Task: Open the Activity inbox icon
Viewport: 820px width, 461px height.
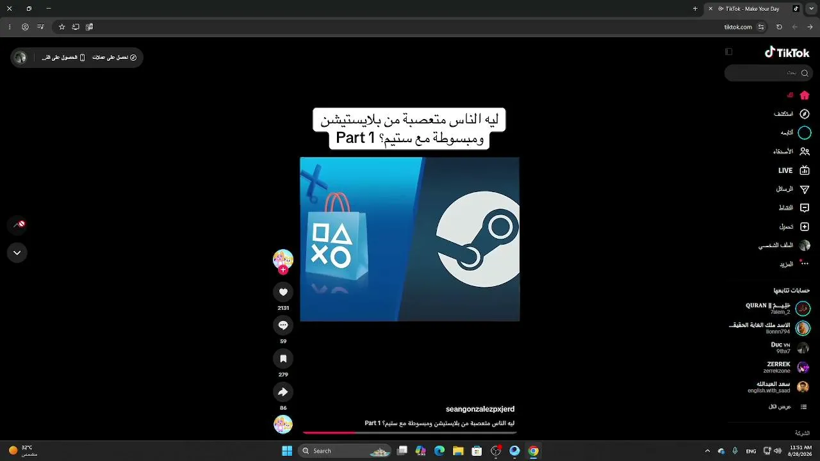Action: [805, 208]
